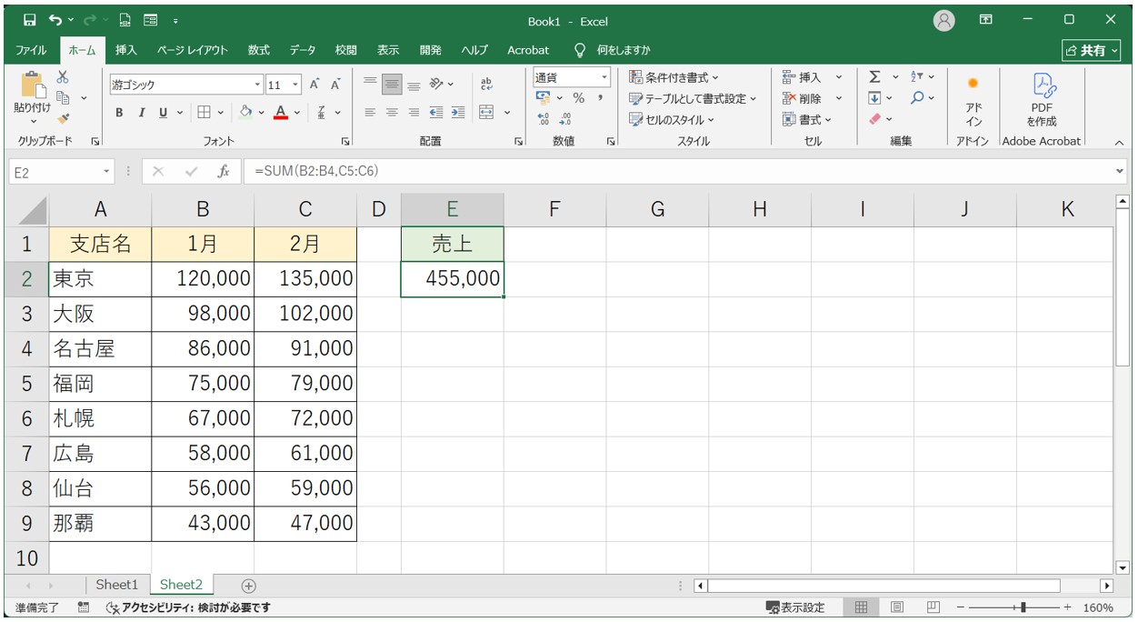The width and height of the screenshot is (1138, 622).
Task: Toggle bottom vertical alignment
Action: (414, 85)
